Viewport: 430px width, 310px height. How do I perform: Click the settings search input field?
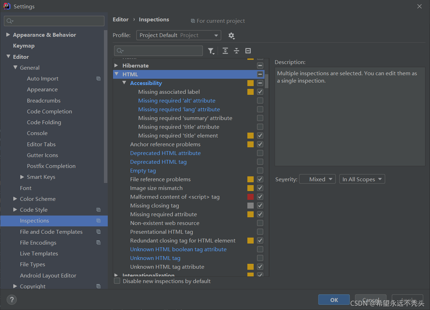point(54,21)
